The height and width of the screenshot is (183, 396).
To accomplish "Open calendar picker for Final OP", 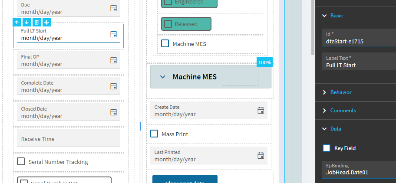I will (x=113, y=60).
